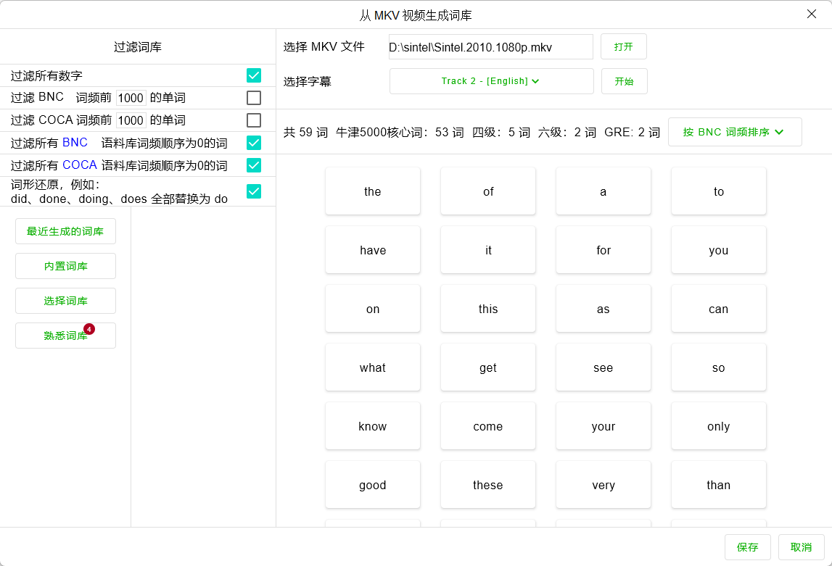Enable filtering COCA top 1000 words
Image resolution: width=832 pixels, height=566 pixels.
(x=254, y=120)
